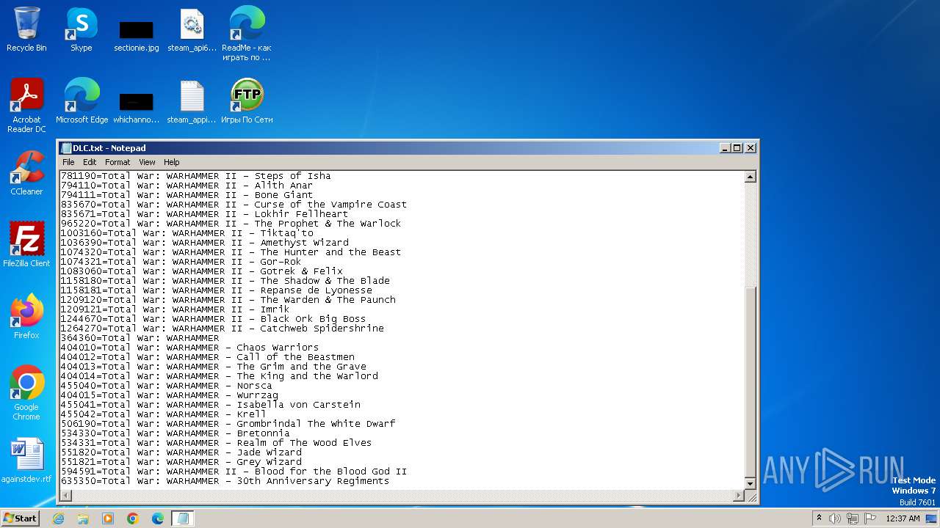Image resolution: width=940 pixels, height=528 pixels.
Task: Launch CCleaner from the desktop
Action: click(27, 173)
